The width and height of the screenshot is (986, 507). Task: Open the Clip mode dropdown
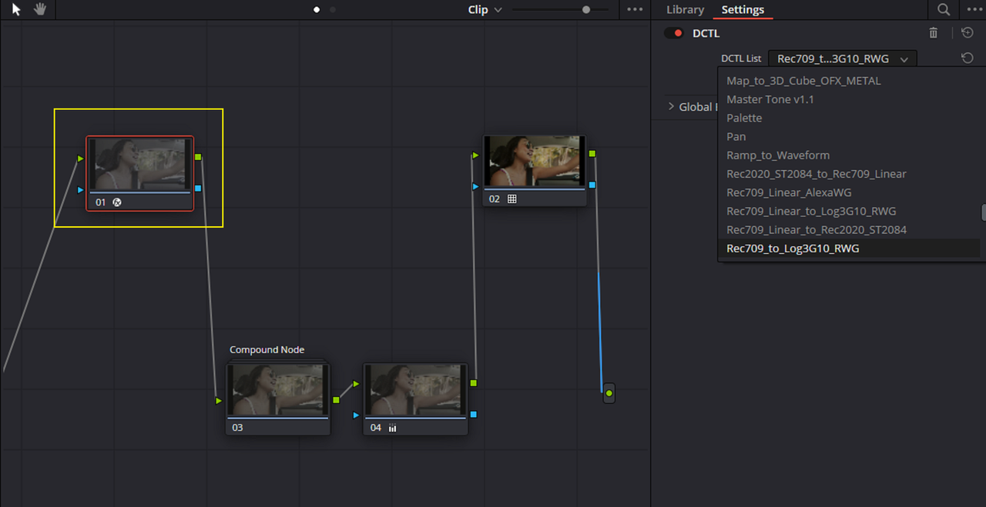485,10
